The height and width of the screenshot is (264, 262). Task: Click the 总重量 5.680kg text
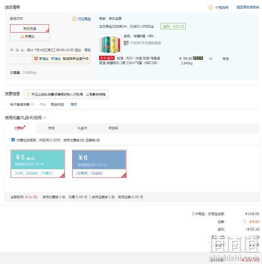23,73
